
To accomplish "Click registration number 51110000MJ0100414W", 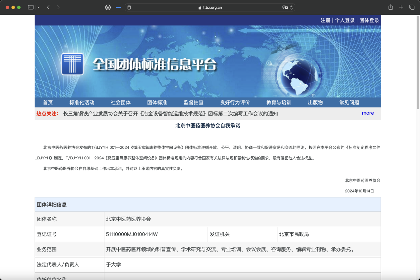I will (132, 234).
